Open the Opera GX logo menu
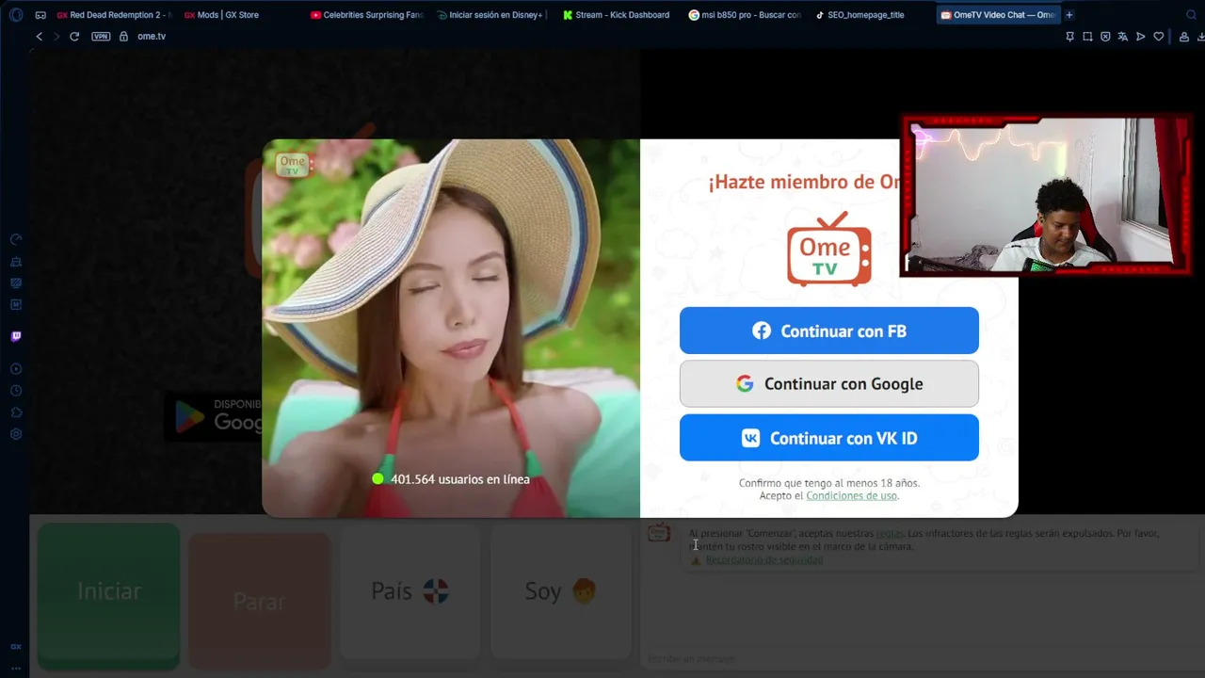 point(16,15)
